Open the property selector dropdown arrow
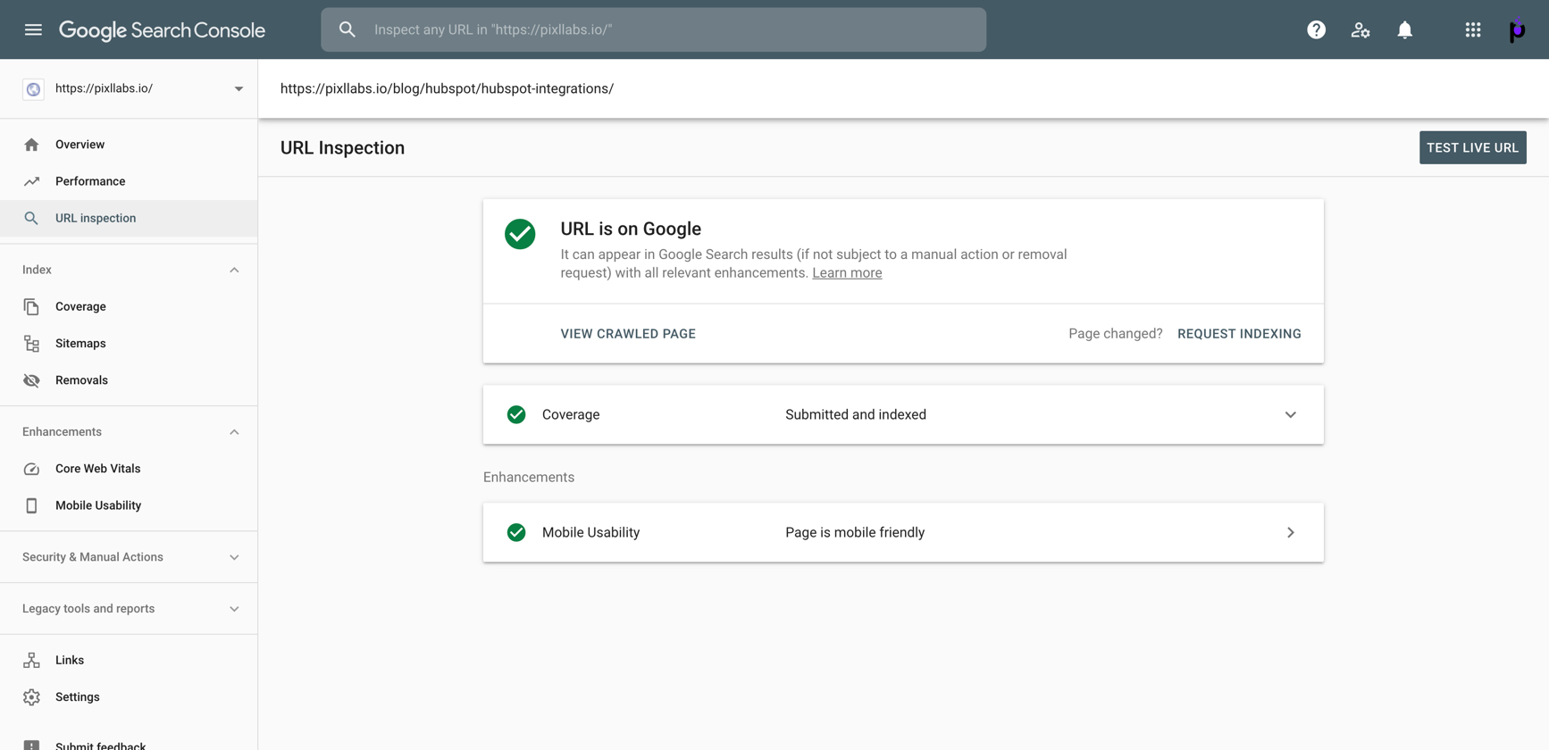The width and height of the screenshot is (1549, 750). pos(239,88)
